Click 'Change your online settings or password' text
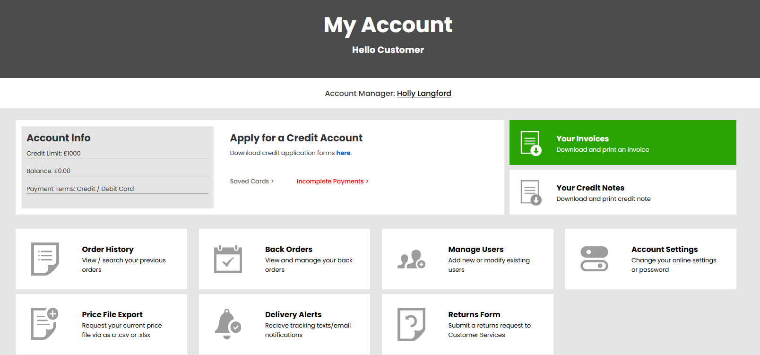The height and width of the screenshot is (355, 760). pos(674,265)
